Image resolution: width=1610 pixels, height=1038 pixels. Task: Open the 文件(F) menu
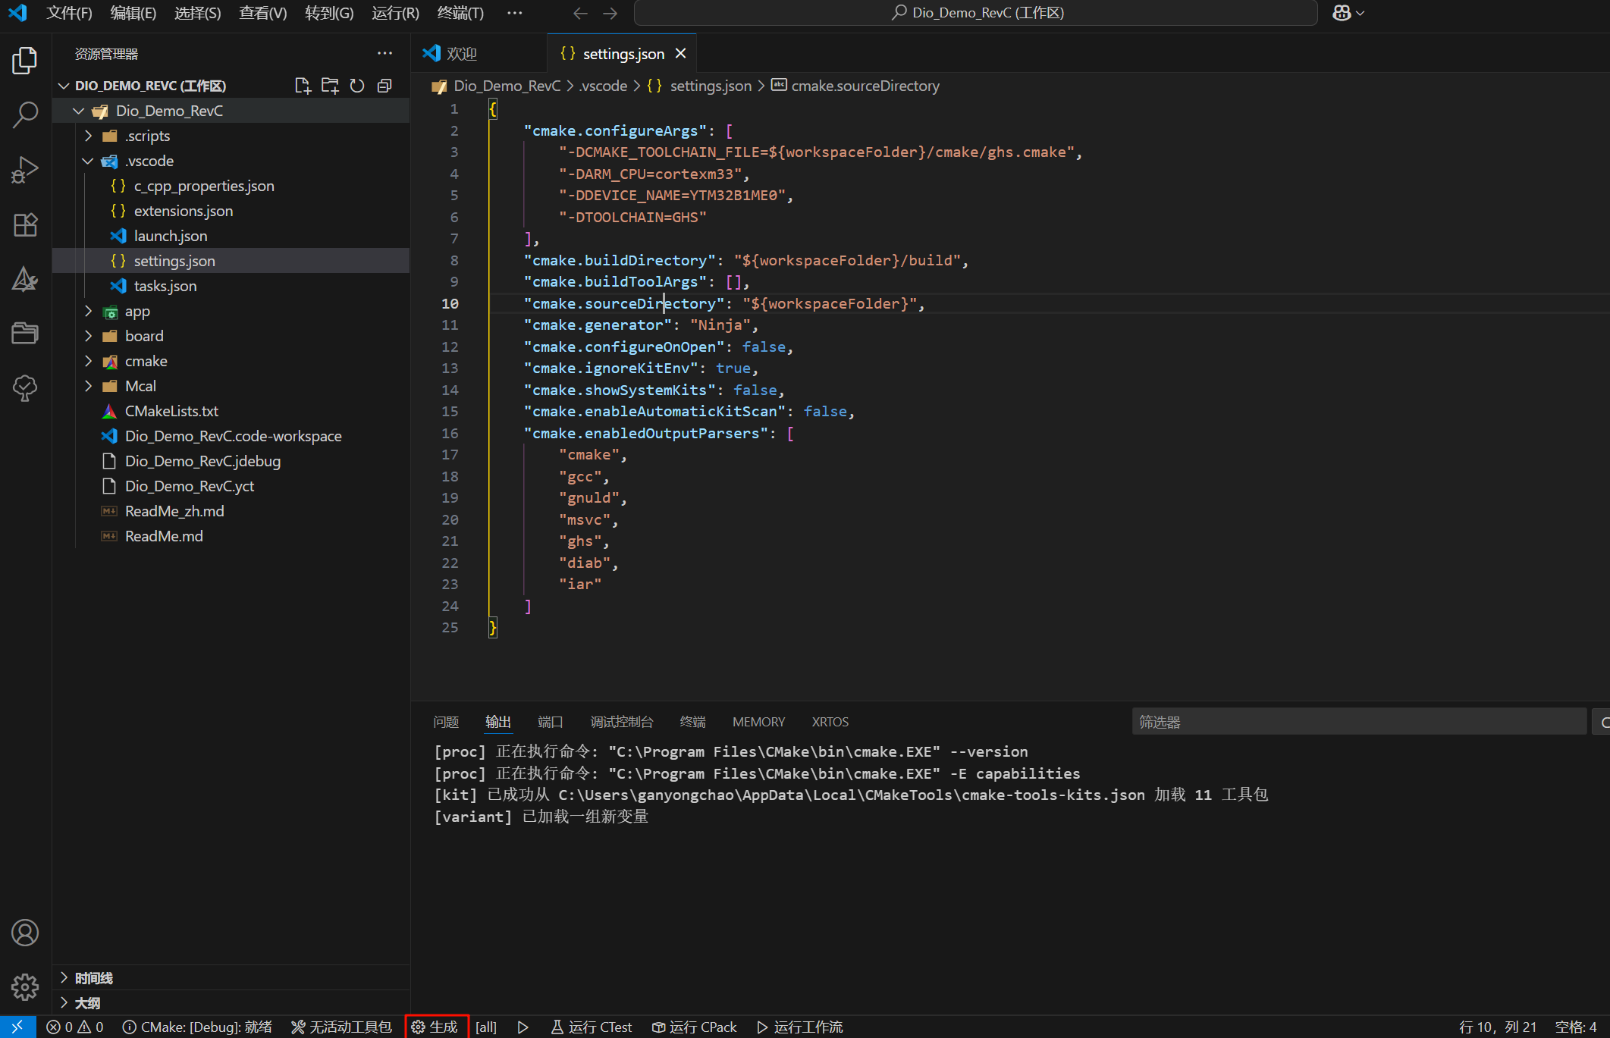pos(69,13)
